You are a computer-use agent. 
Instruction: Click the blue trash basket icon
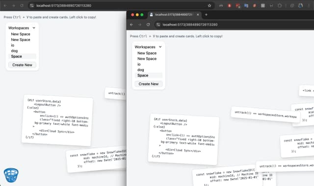[11, 175]
